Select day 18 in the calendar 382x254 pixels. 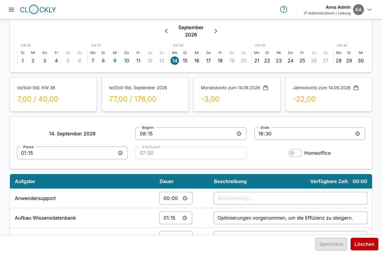point(220,61)
